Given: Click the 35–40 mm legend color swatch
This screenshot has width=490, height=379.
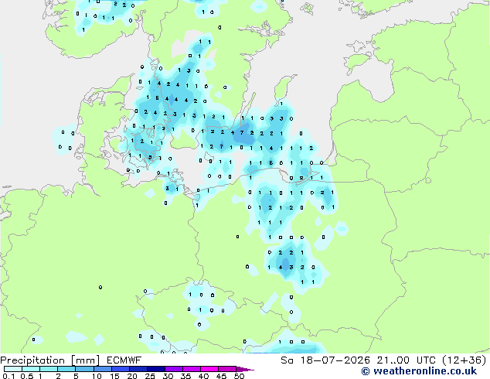Looking at the screenshot, I should click(191, 369).
